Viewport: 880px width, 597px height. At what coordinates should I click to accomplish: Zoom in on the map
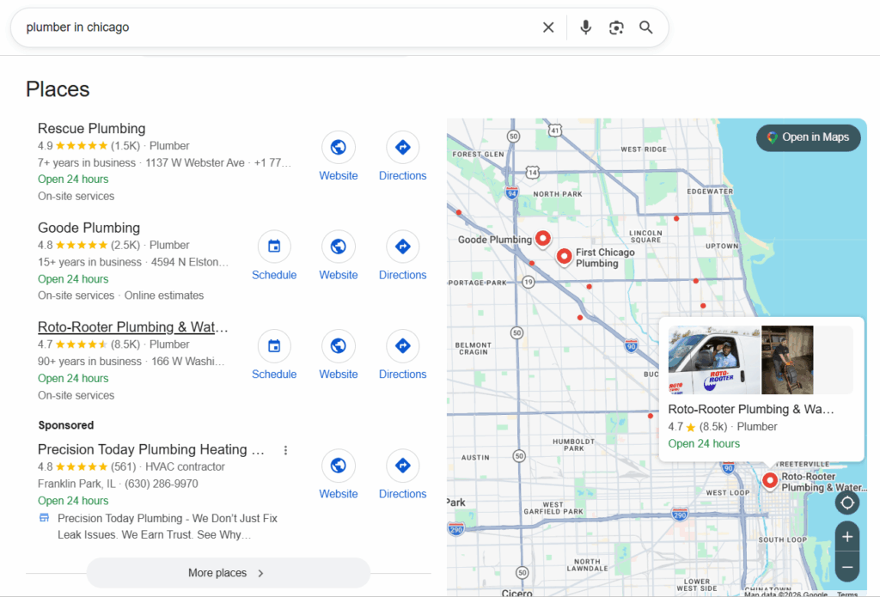(846, 537)
